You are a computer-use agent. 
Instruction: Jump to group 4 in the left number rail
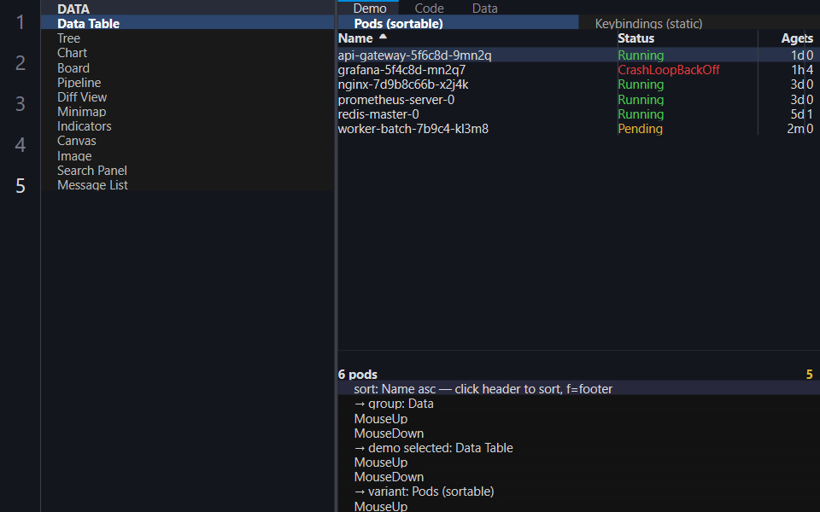pos(20,144)
